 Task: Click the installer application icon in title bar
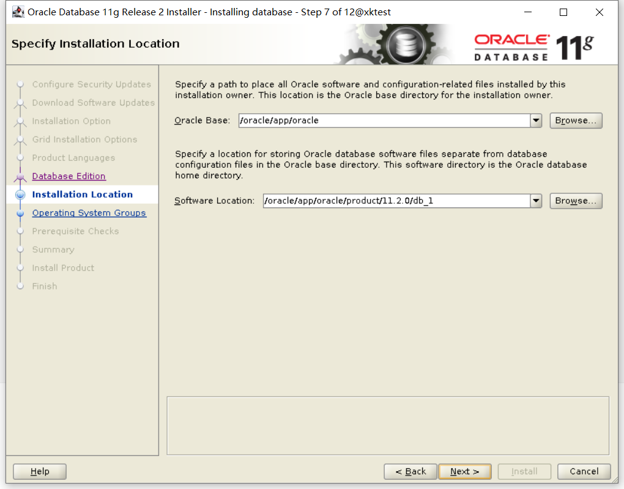pyautogui.click(x=18, y=12)
